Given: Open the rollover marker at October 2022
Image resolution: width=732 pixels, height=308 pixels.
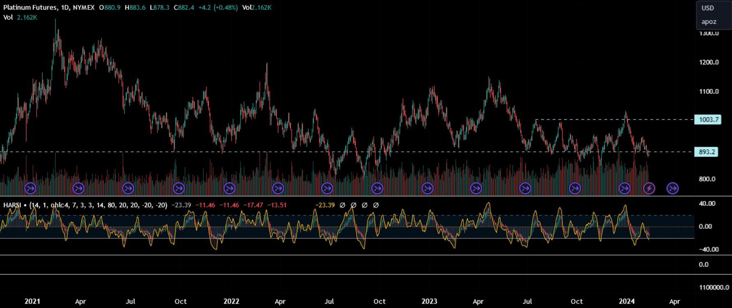Looking at the screenshot, I should tap(377, 189).
